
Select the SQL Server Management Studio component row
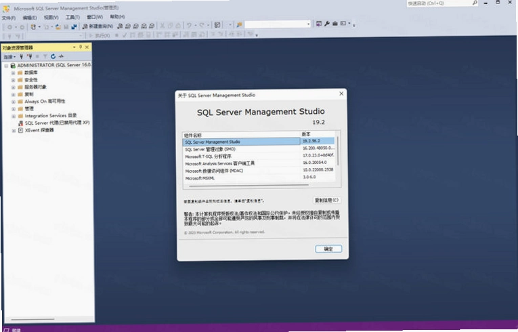[259, 142]
